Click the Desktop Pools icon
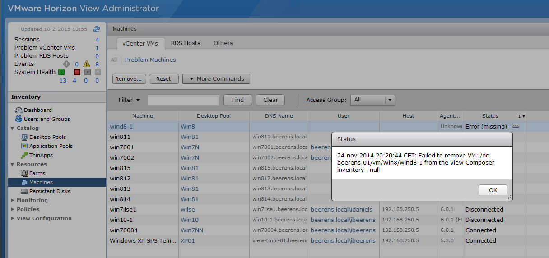 [25, 137]
